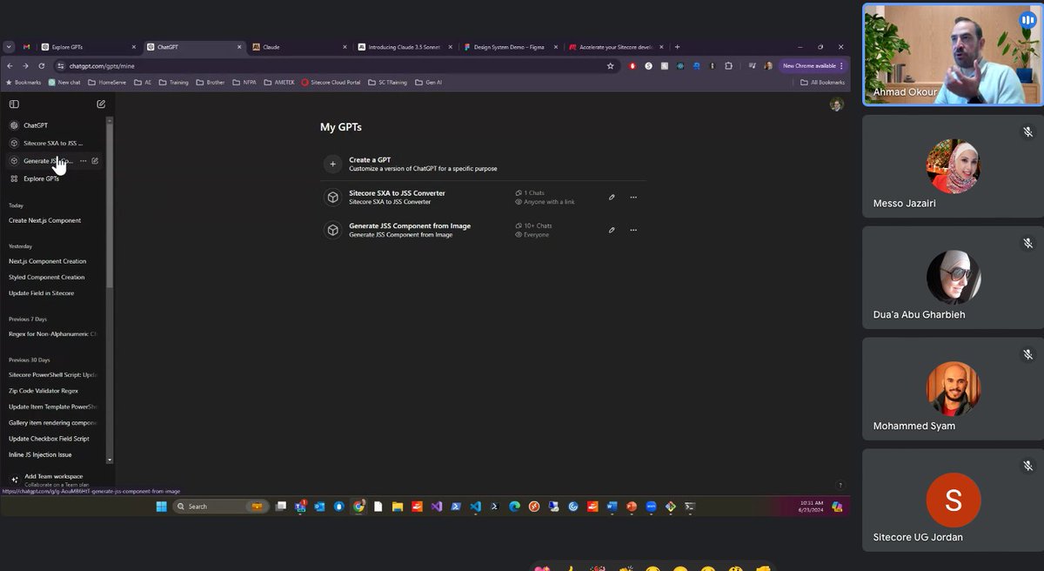Viewport: 1044px width, 571px height.
Task: Open Chrome tab search dropdown
Action: [x=9, y=47]
